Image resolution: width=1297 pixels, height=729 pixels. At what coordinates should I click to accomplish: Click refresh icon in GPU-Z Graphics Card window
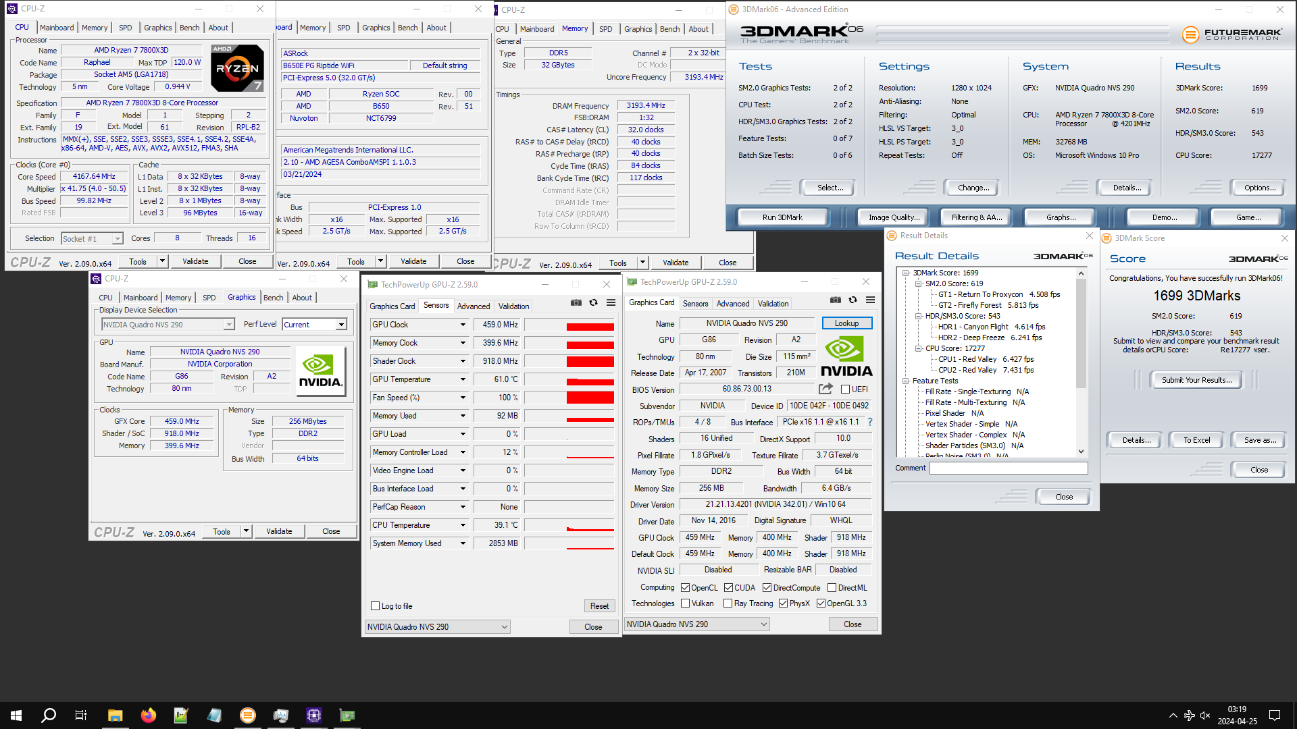click(853, 300)
